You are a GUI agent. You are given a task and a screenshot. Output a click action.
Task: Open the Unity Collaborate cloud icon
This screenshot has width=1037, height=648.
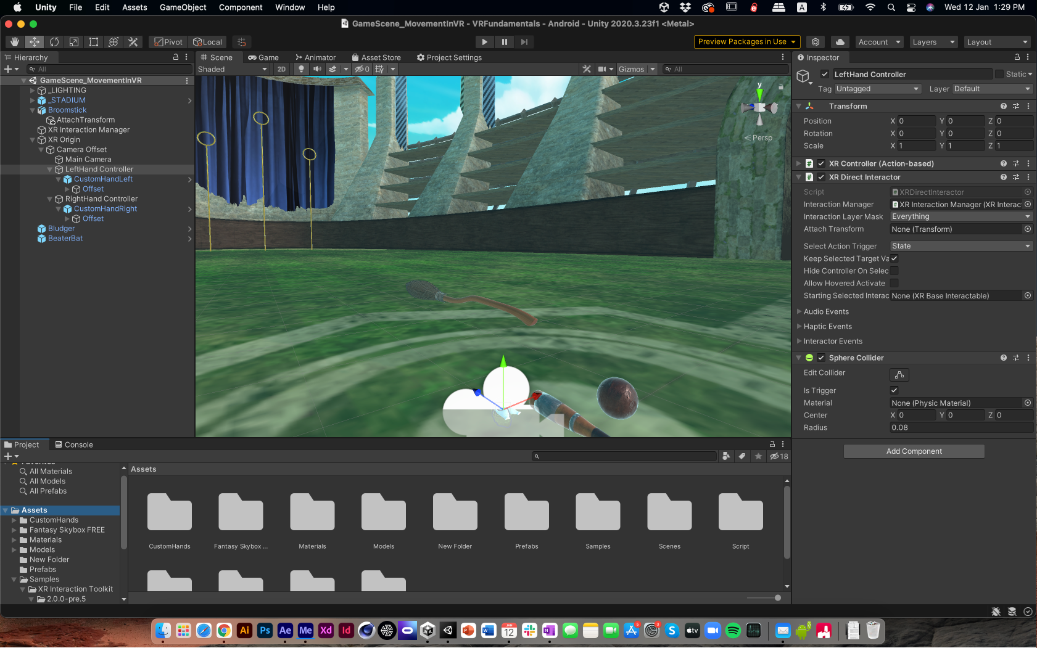click(840, 42)
